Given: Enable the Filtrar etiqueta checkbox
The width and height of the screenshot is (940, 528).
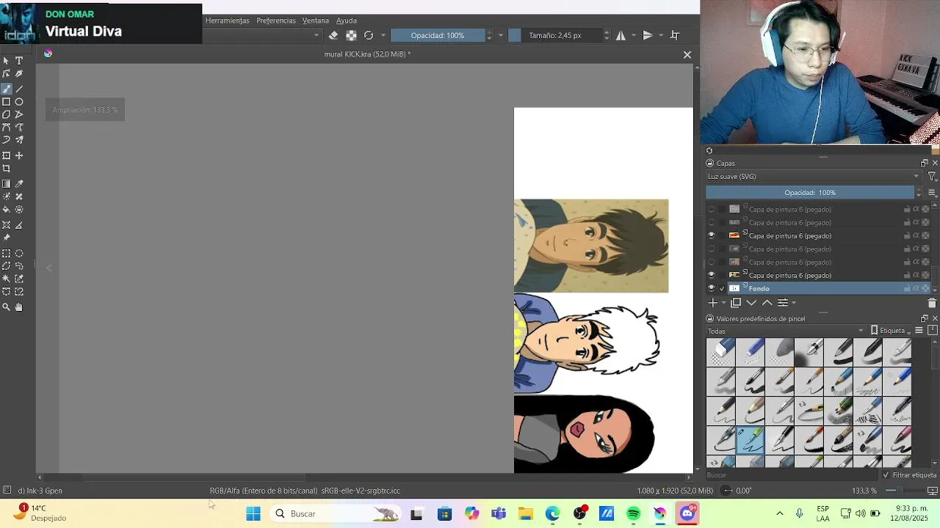Looking at the screenshot, I should click(886, 475).
